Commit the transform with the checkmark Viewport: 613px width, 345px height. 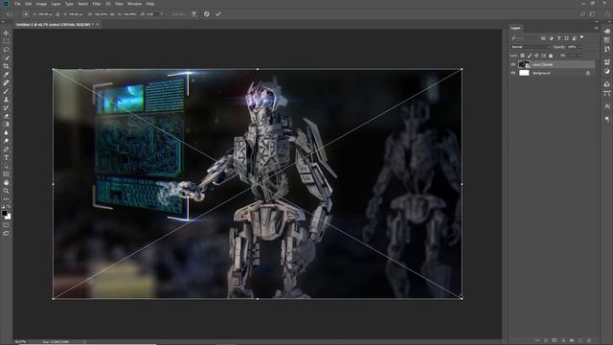[x=218, y=14]
